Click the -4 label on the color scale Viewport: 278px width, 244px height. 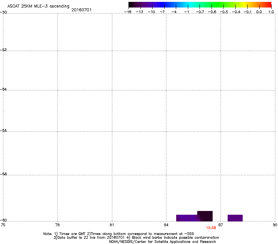[x=174, y=12]
